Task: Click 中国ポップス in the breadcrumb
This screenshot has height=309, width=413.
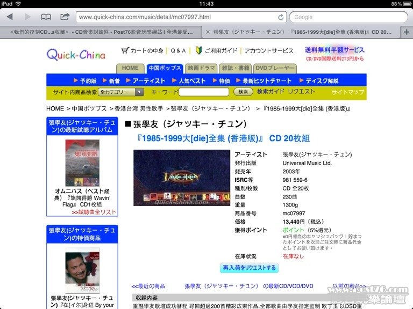Action: (89, 108)
